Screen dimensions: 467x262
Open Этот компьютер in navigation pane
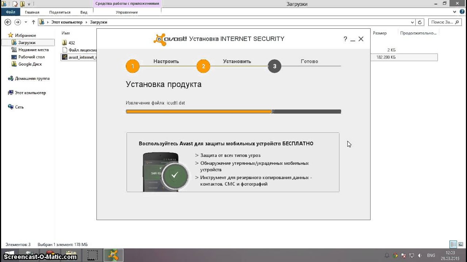pyautogui.click(x=27, y=93)
